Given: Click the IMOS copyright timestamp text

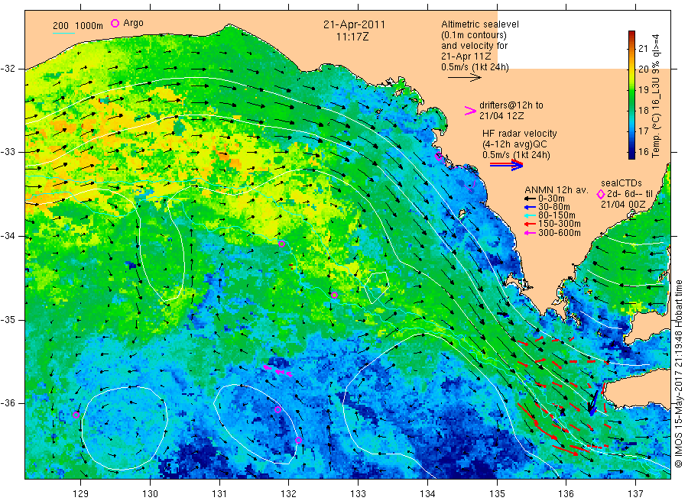Looking at the screenshot, I should pos(678,374).
